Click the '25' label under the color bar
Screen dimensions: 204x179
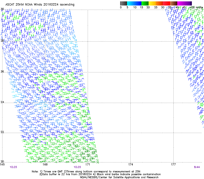tap(156, 7)
